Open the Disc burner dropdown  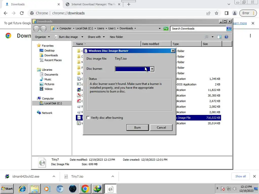coord(152,69)
